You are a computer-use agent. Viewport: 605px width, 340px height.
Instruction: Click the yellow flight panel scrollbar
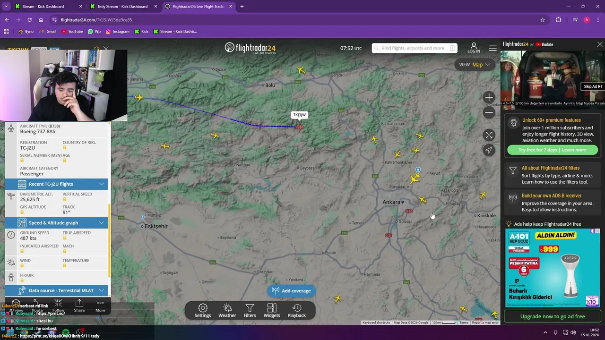click(x=109, y=240)
